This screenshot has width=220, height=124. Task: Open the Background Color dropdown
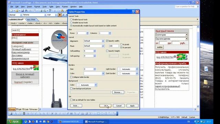click(96, 85)
